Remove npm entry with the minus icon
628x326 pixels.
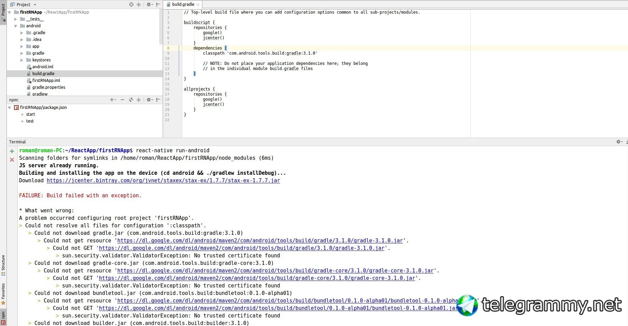coord(122,100)
